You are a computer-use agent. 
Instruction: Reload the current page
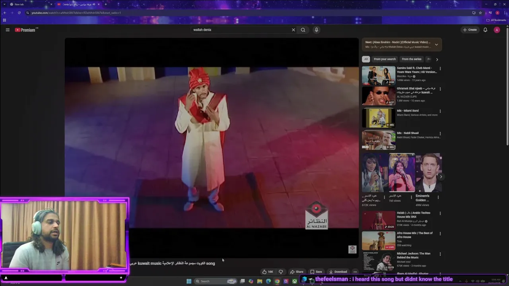click(x=19, y=13)
